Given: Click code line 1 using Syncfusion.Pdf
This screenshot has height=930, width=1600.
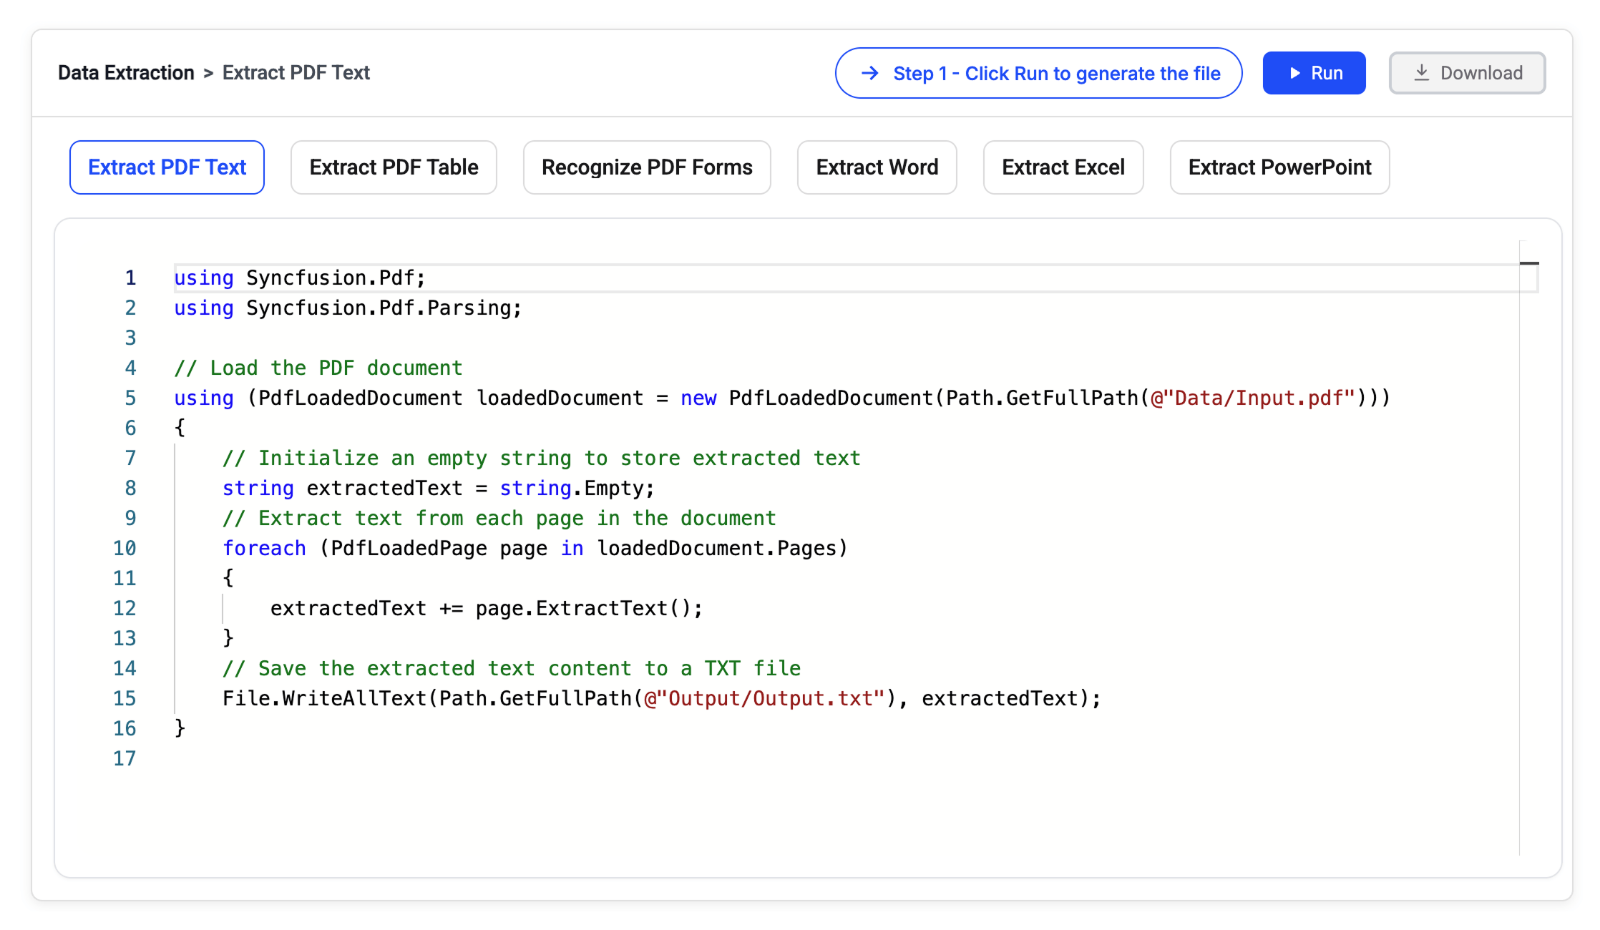Looking at the screenshot, I should click(x=300, y=278).
